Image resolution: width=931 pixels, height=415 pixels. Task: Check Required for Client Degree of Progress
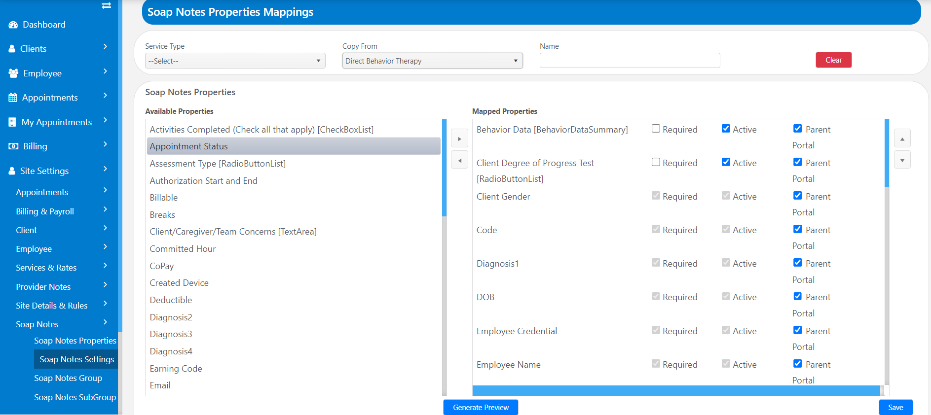[656, 162]
